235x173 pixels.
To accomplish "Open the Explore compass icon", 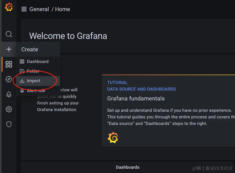I will coord(9,79).
